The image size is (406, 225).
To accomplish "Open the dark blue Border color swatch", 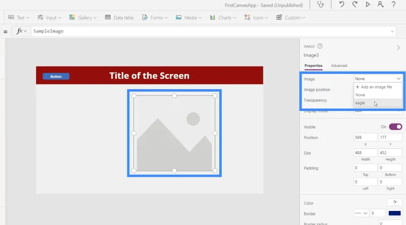I will (395, 213).
